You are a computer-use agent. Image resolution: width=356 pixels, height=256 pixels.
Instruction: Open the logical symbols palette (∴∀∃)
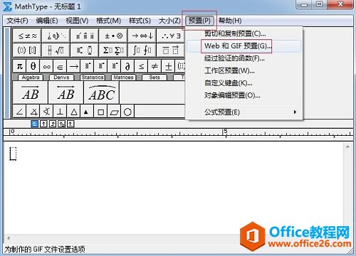171,36
